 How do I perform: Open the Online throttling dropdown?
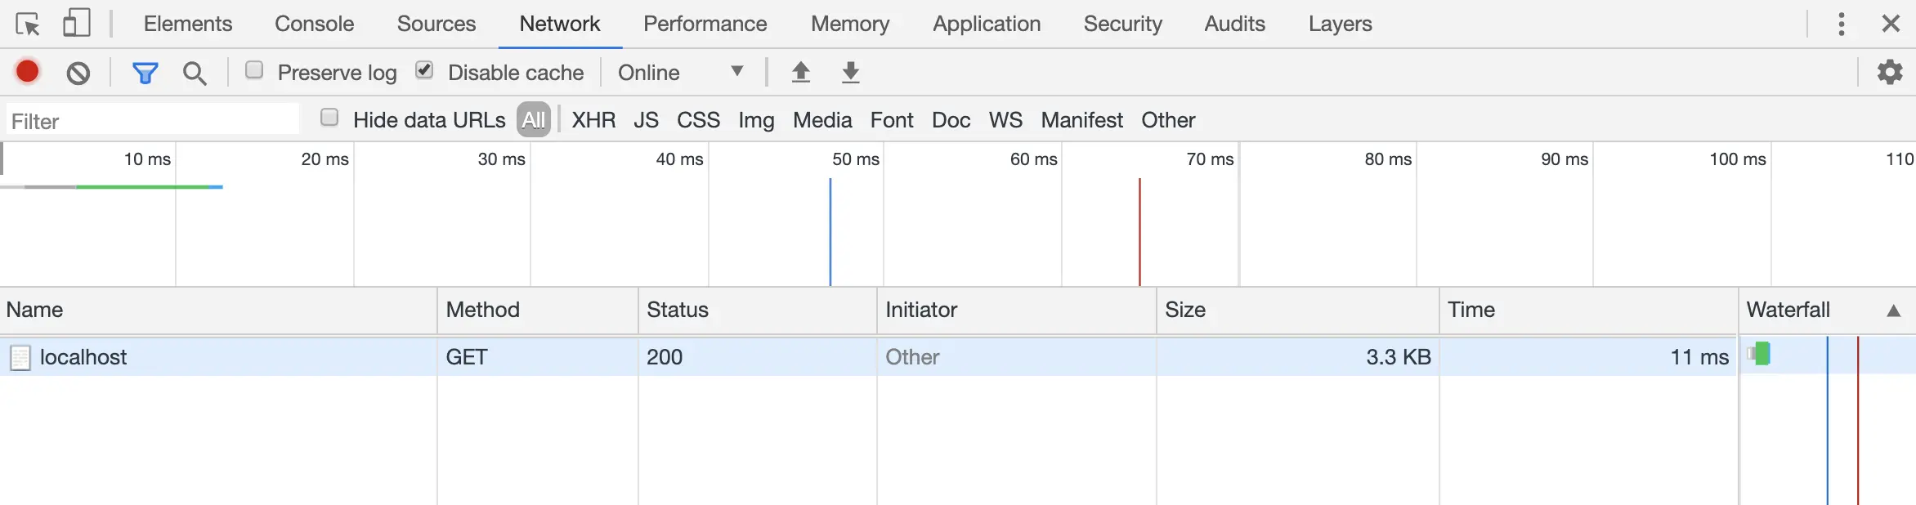pyautogui.click(x=680, y=73)
